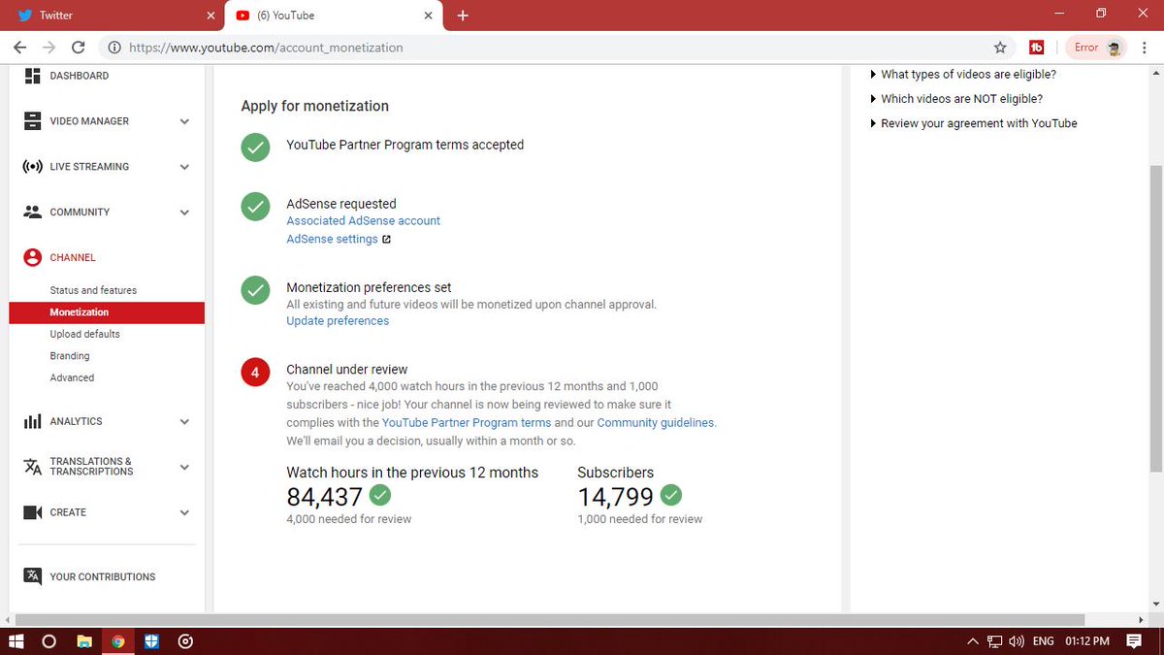The image size is (1164, 655).
Task: Open the Your Contributions icon
Action: (32, 576)
